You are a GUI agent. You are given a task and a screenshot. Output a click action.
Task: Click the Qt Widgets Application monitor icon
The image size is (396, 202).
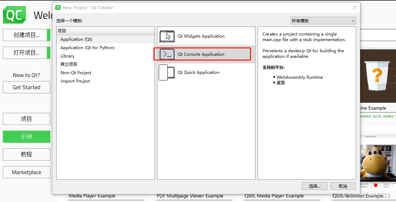(x=167, y=36)
